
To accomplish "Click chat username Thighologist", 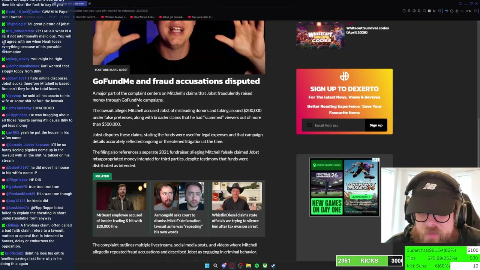I will point(16,24).
